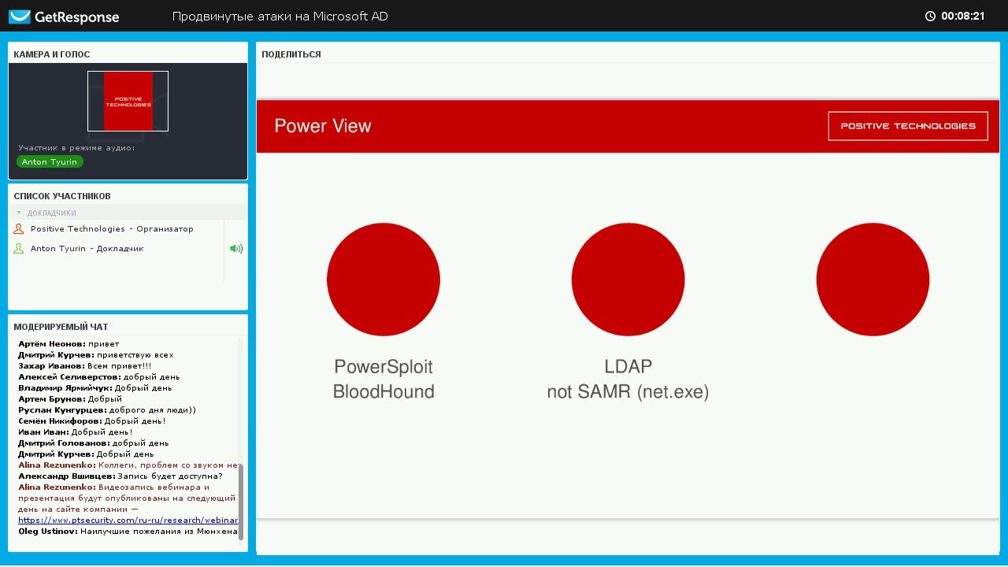
Task: Click the organizer user icon for Positive Technologies
Action: pyautogui.click(x=19, y=229)
